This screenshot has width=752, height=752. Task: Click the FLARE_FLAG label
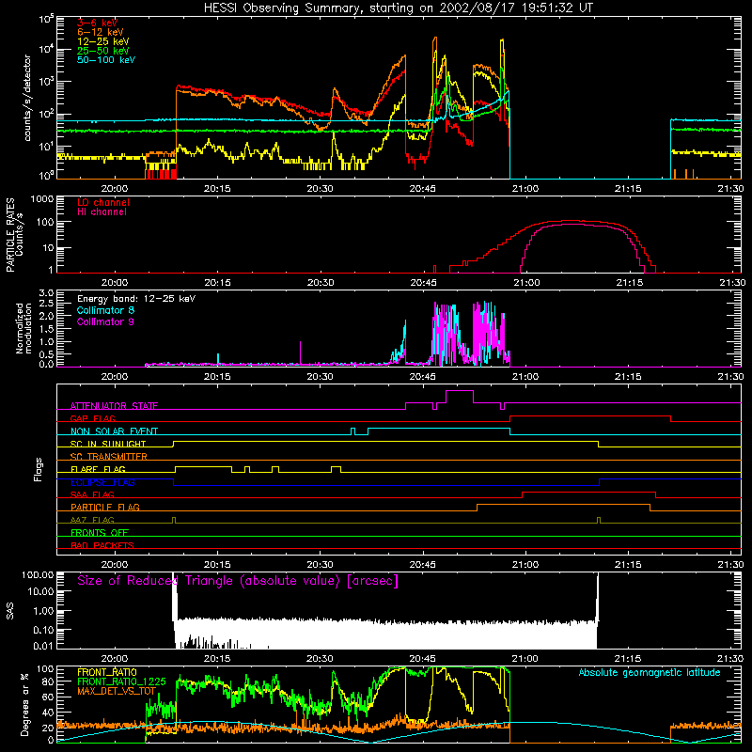point(98,469)
